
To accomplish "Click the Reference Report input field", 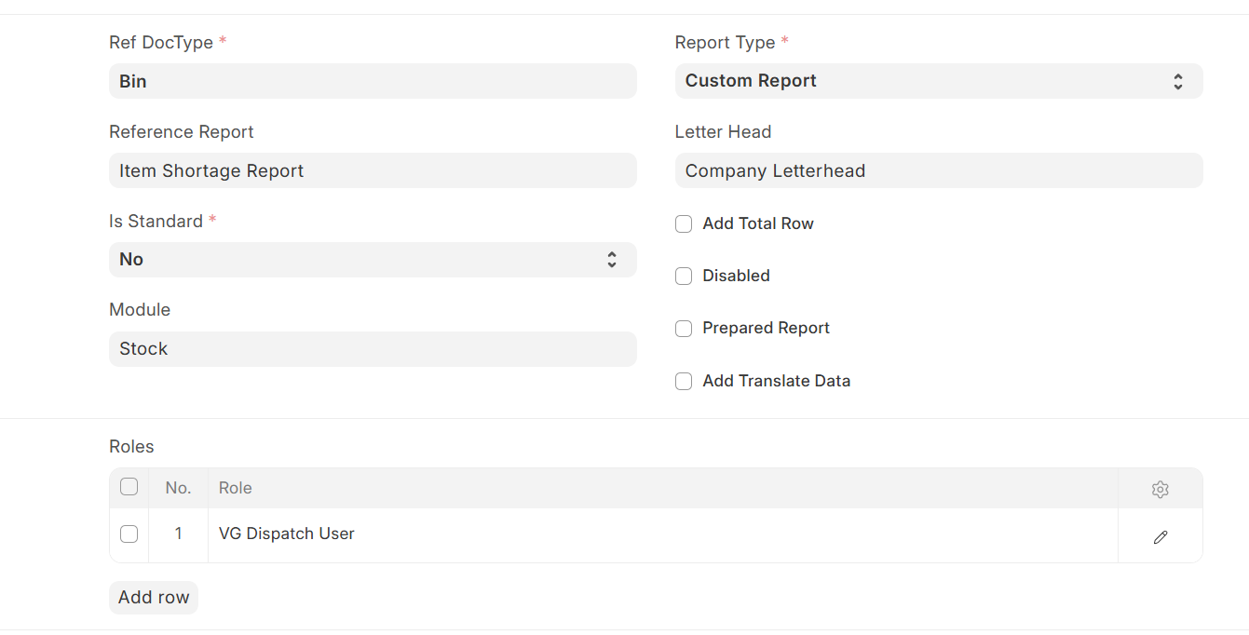I will 373,170.
